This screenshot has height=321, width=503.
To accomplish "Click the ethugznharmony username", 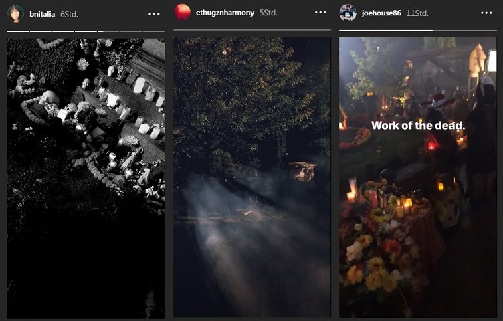I will (225, 13).
